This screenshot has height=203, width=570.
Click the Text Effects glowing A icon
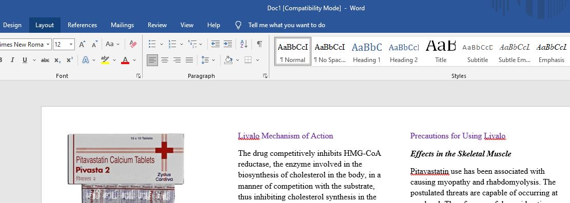[x=86, y=60]
